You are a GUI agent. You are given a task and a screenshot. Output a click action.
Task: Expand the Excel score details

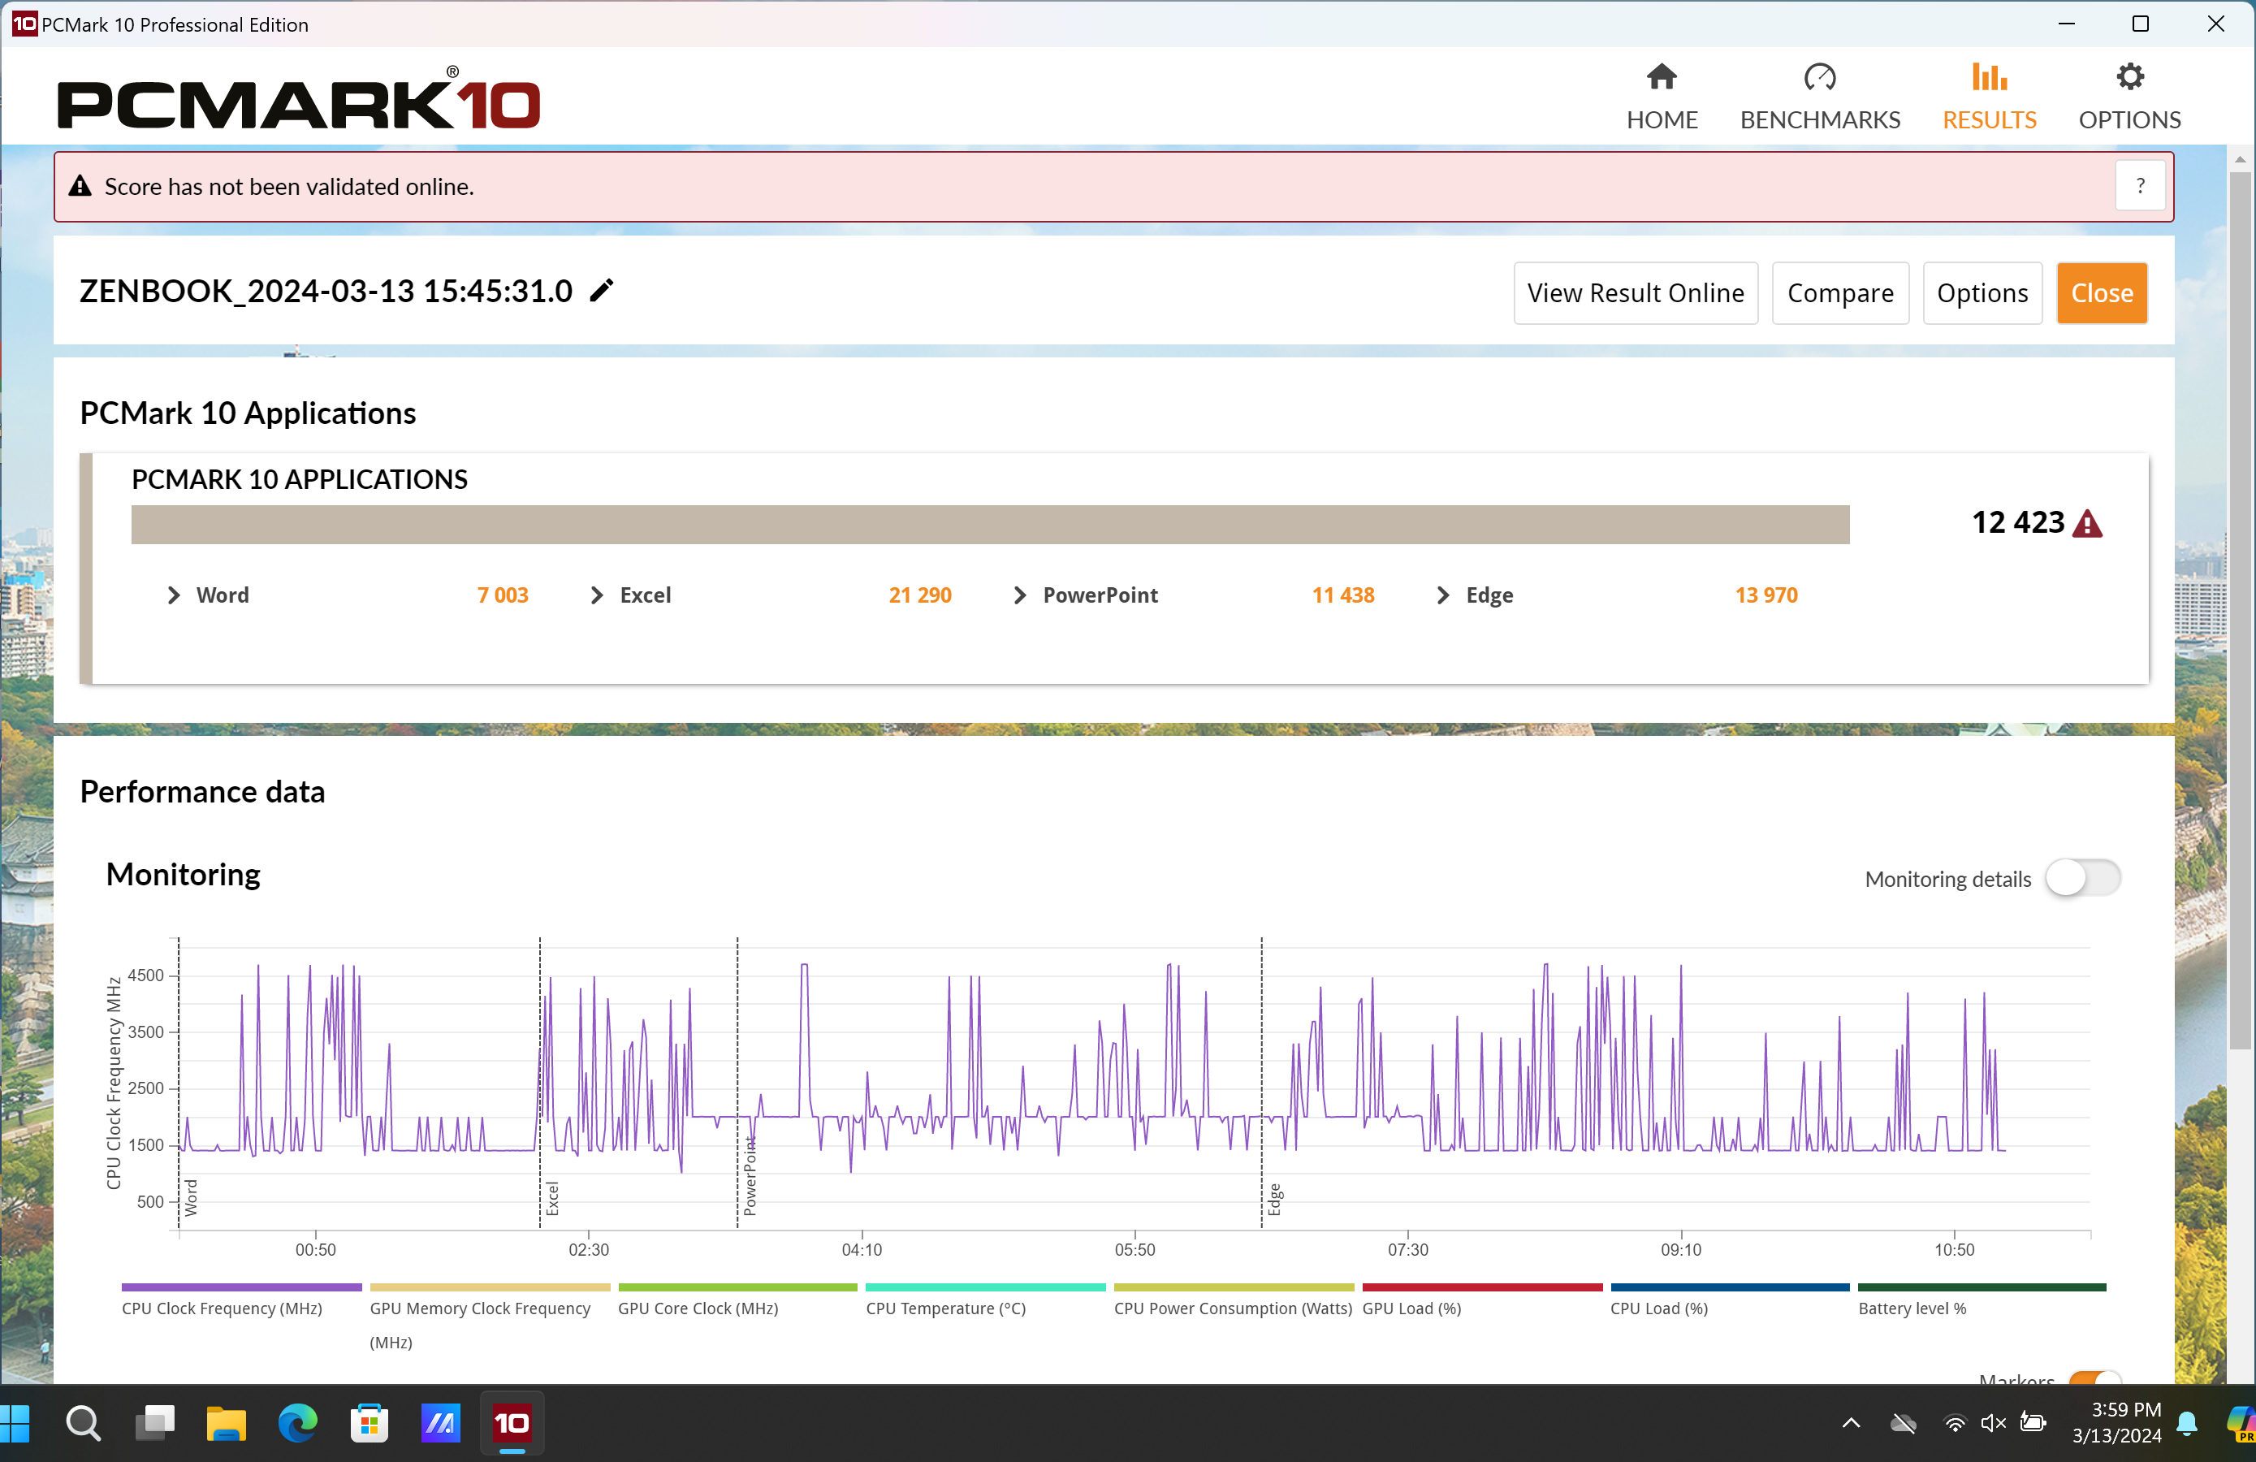click(596, 595)
